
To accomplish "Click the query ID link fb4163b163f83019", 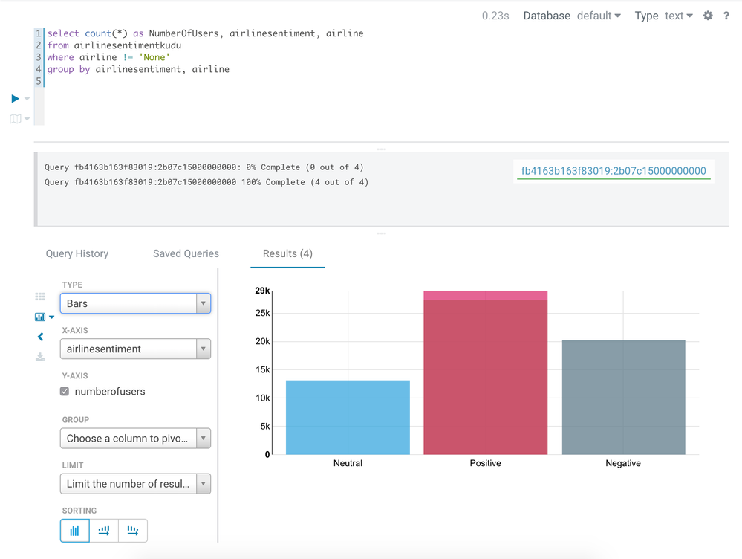I will (614, 171).
